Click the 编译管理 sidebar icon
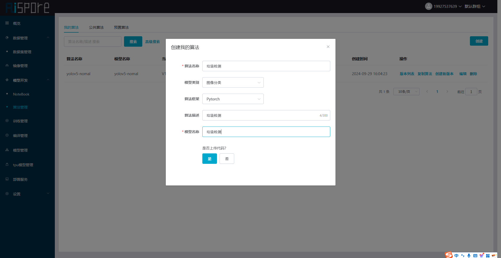 tap(7, 135)
